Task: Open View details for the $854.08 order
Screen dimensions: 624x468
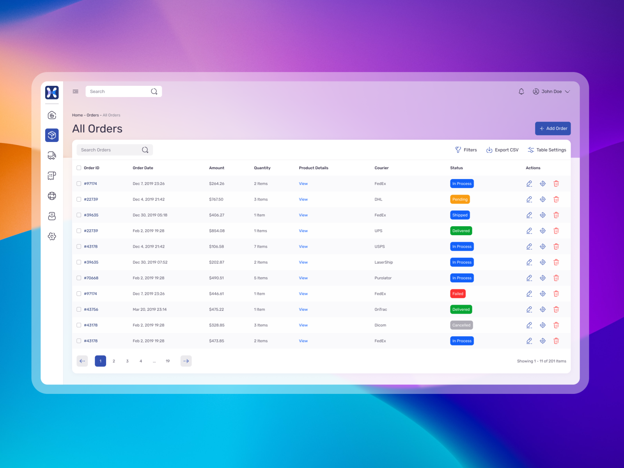Action: pyautogui.click(x=303, y=230)
